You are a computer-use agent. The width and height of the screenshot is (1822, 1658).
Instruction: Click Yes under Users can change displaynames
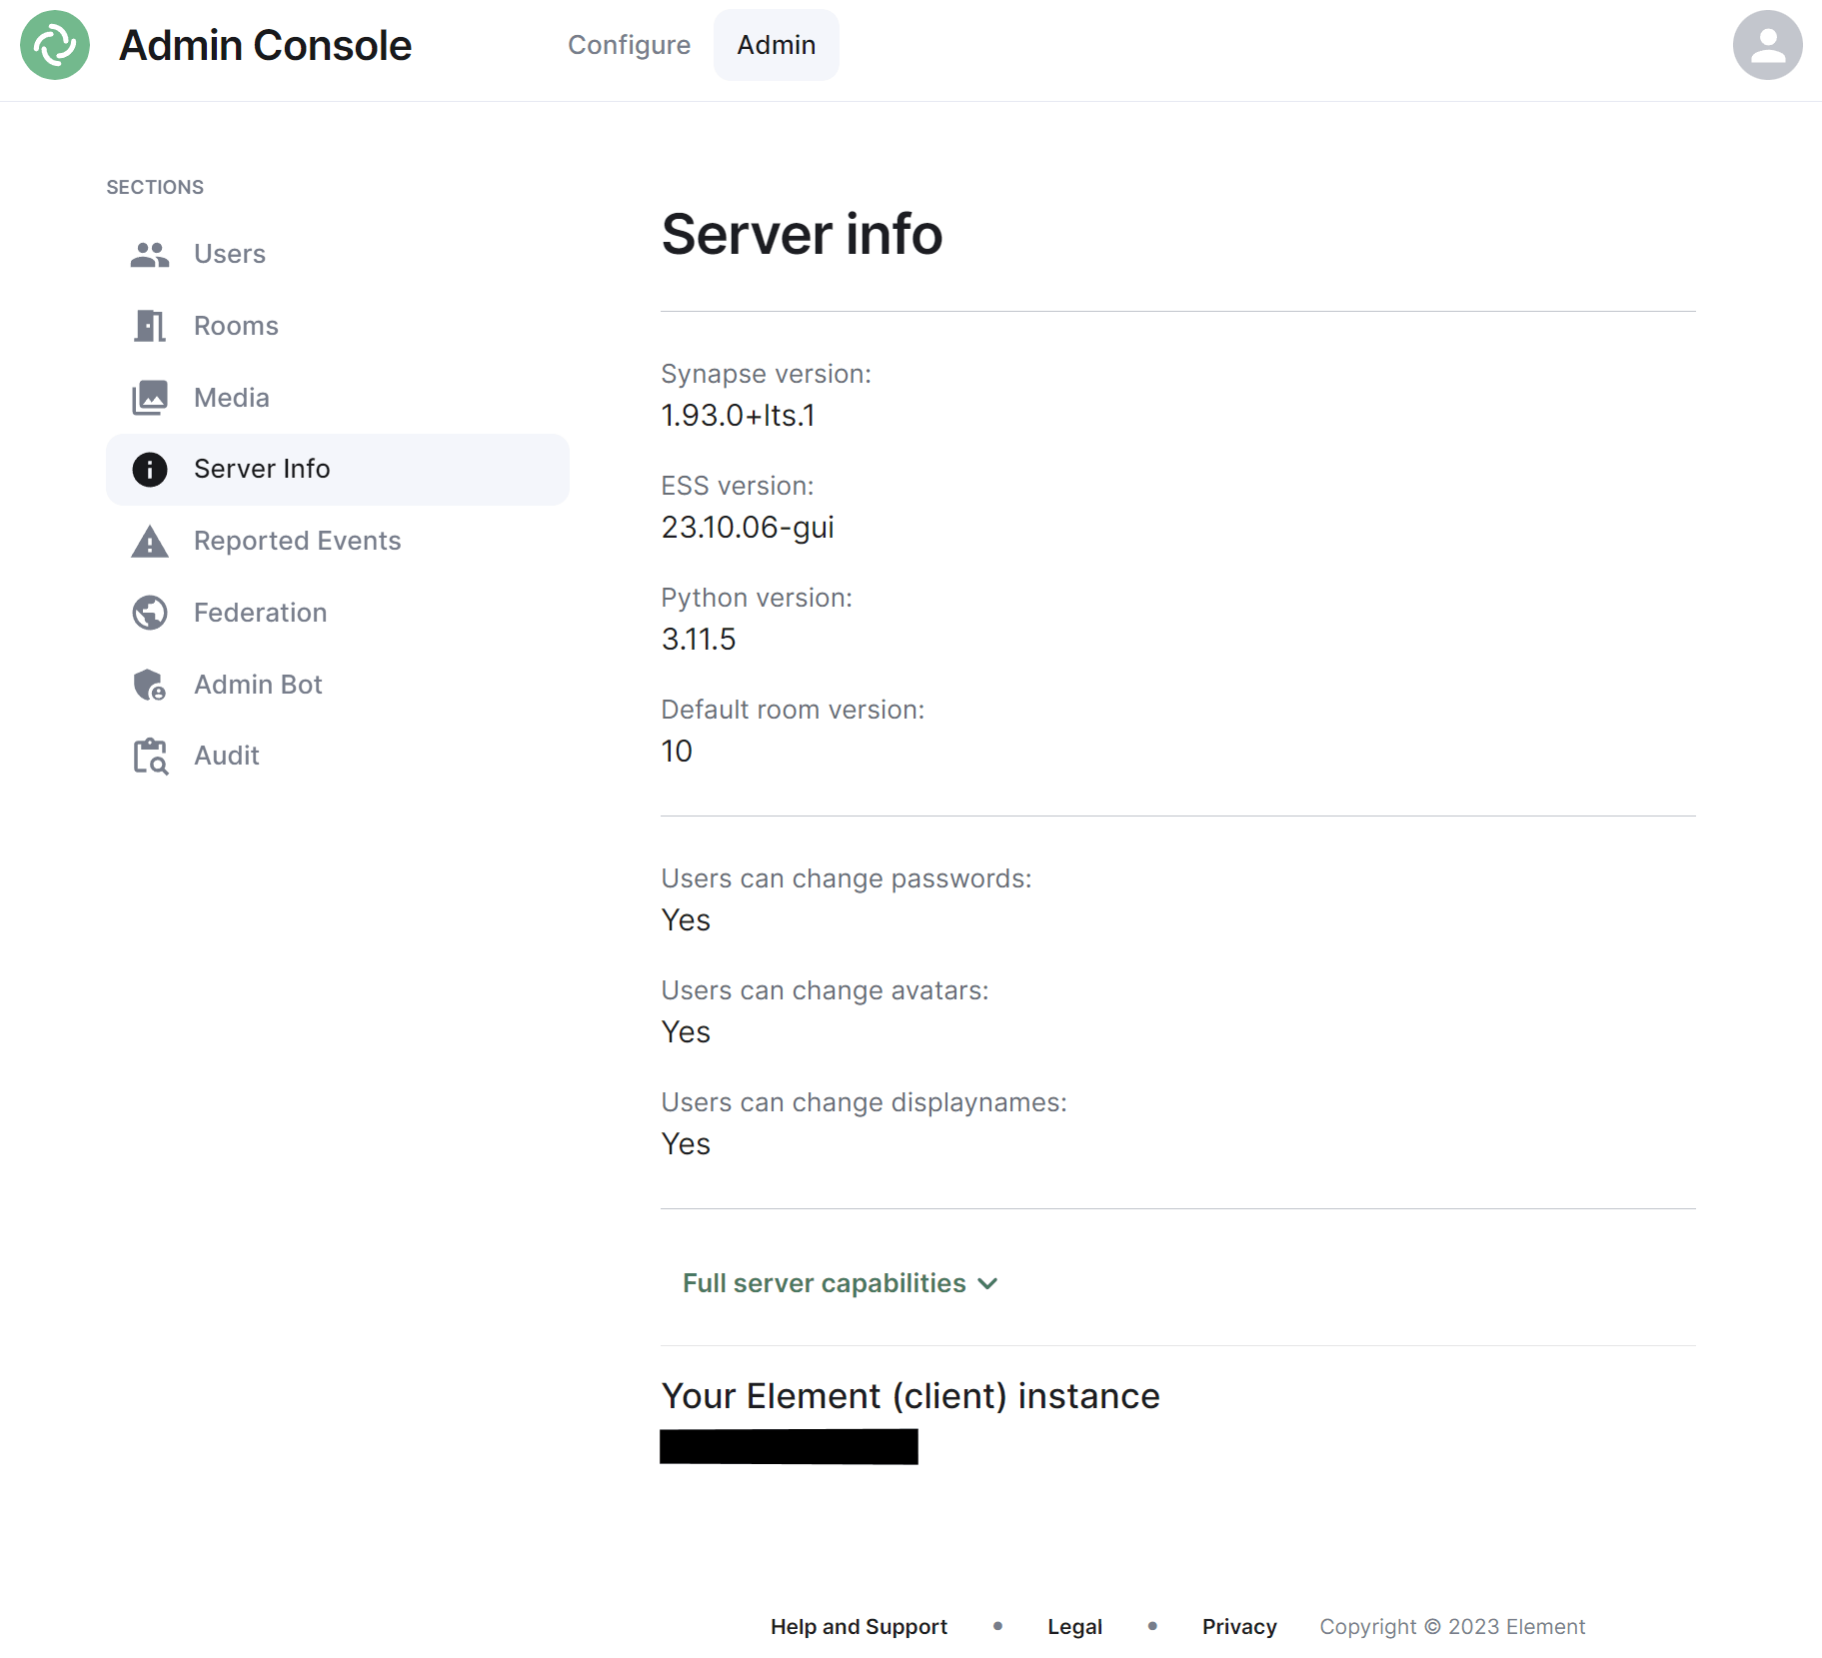pyautogui.click(x=686, y=1144)
